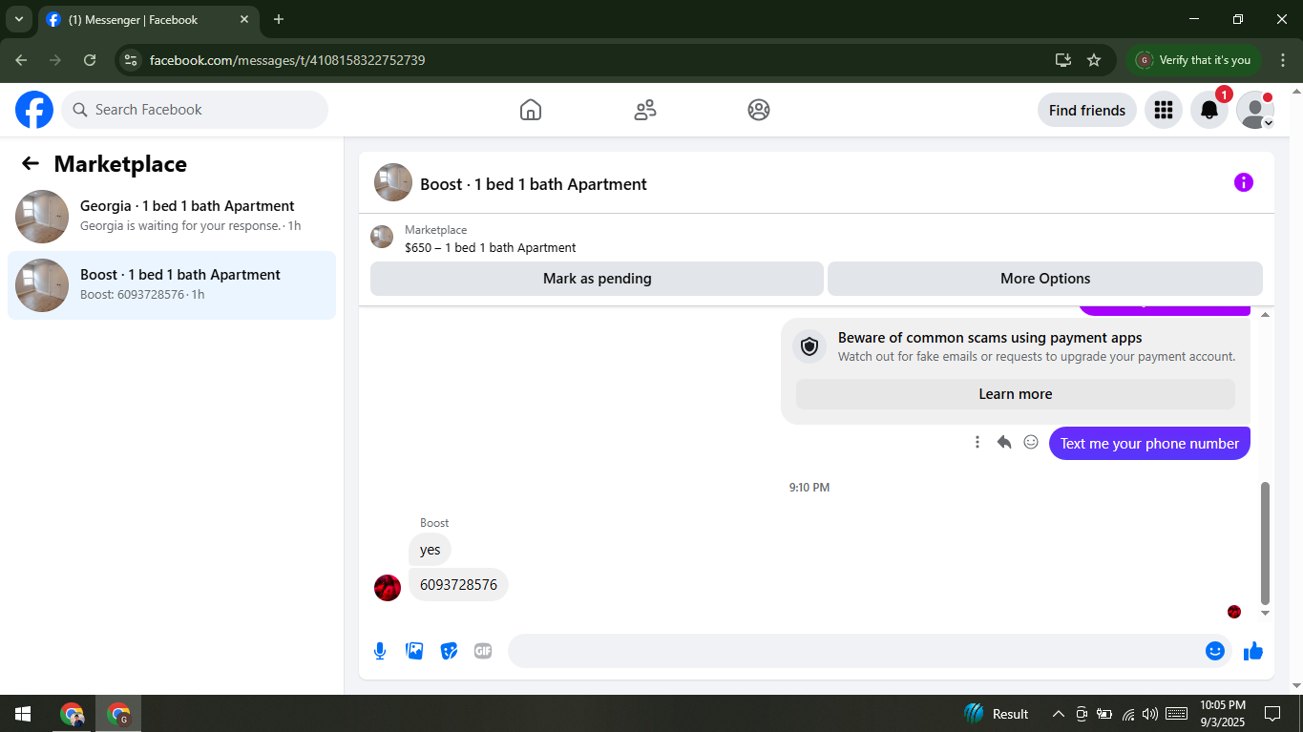The image size is (1303, 732).
Task: Go to Facebook Home feed icon
Action: tap(531, 110)
